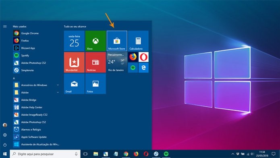Open network status in the system tray

point(248,154)
